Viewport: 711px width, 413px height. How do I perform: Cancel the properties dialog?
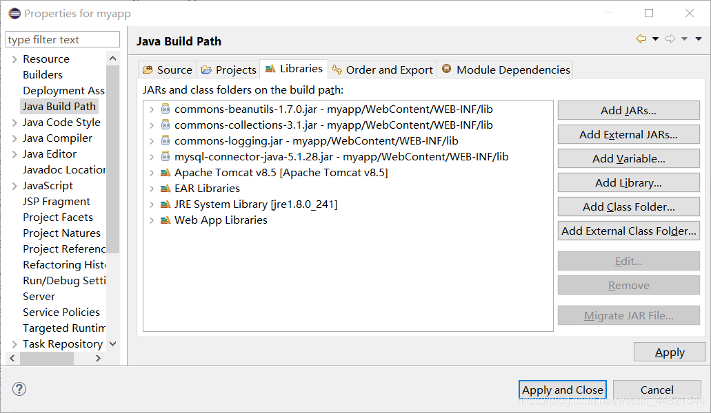tap(657, 390)
